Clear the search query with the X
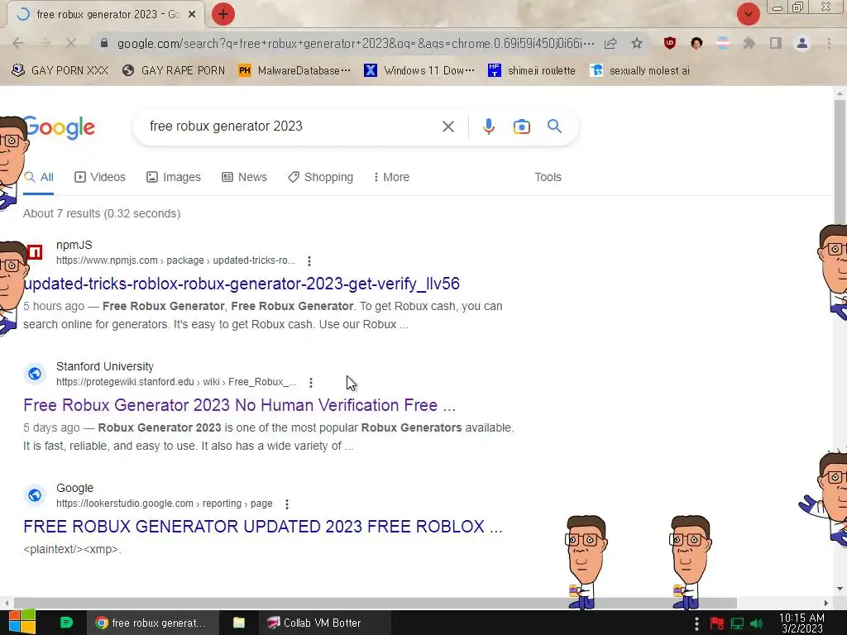This screenshot has height=635, width=847. tap(447, 127)
